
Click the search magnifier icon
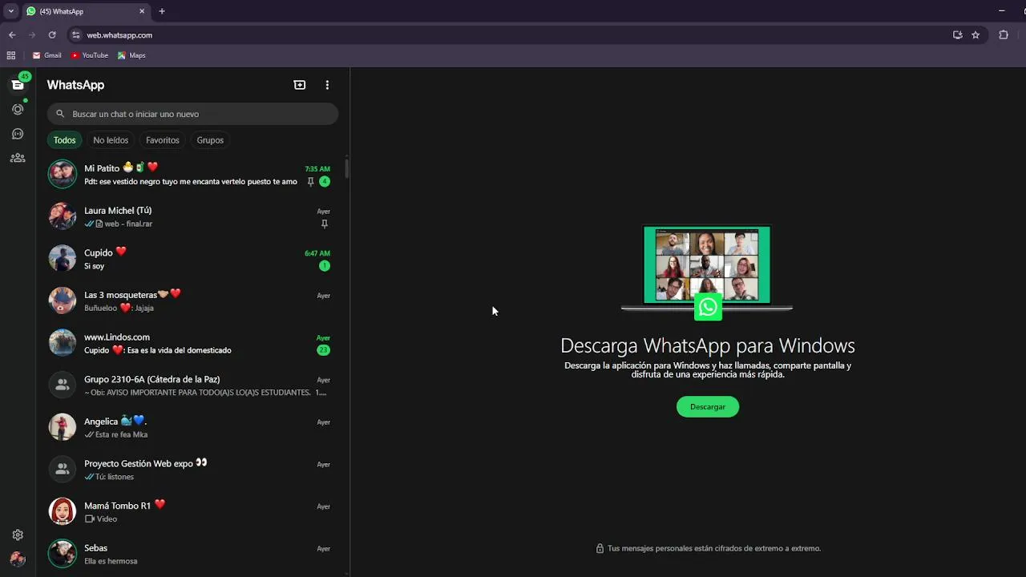click(x=60, y=114)
